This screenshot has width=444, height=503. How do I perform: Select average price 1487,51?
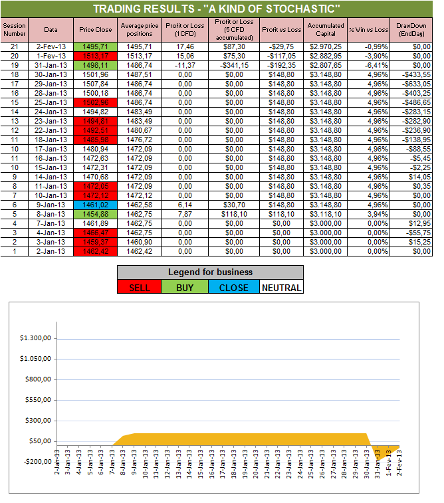point(139,74)
